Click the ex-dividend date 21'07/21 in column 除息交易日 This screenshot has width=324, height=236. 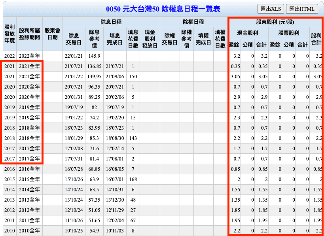(74, 66)
